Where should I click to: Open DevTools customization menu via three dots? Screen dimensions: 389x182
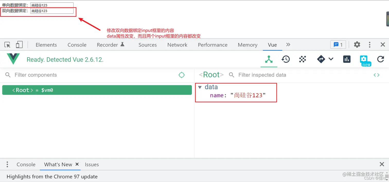pyautogui.click(x=369, y=45)
